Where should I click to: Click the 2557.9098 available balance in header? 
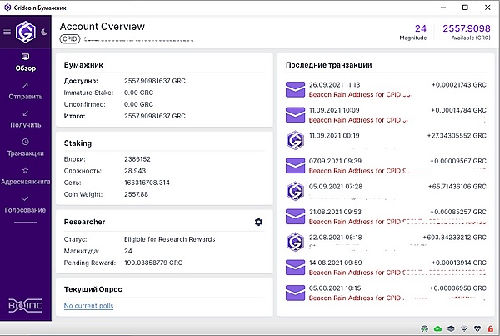tap(467, 28)
